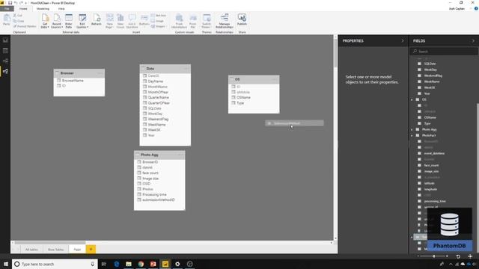Collapse the Fields pane with chevron
This screenshot has height=269, width=479.
[473, 40]
